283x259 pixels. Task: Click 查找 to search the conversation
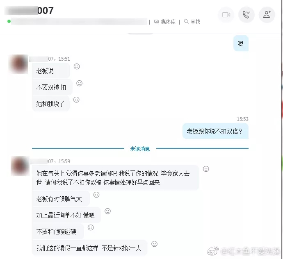(x=192, y=22)
